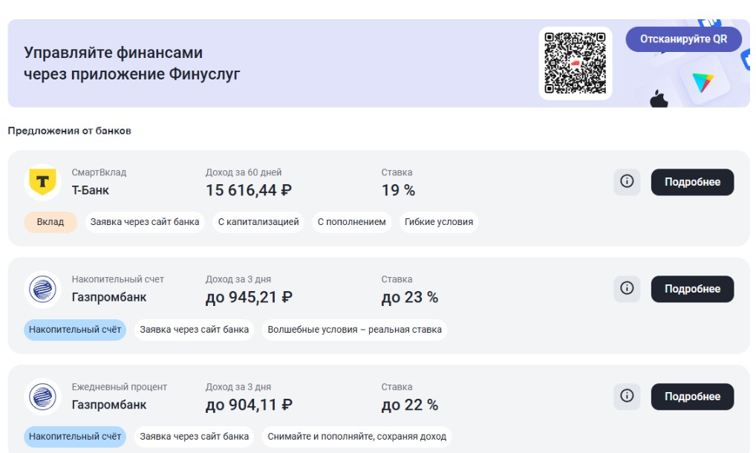
Task: Click the Ежедневный процент product label
Action: pyautogui.click(x=119, y=387)
